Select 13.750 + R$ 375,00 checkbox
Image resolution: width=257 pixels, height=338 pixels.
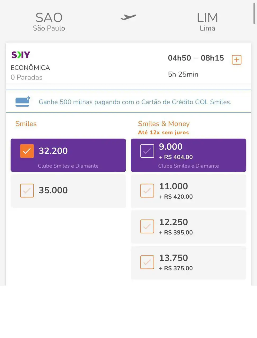pos(147,262)
